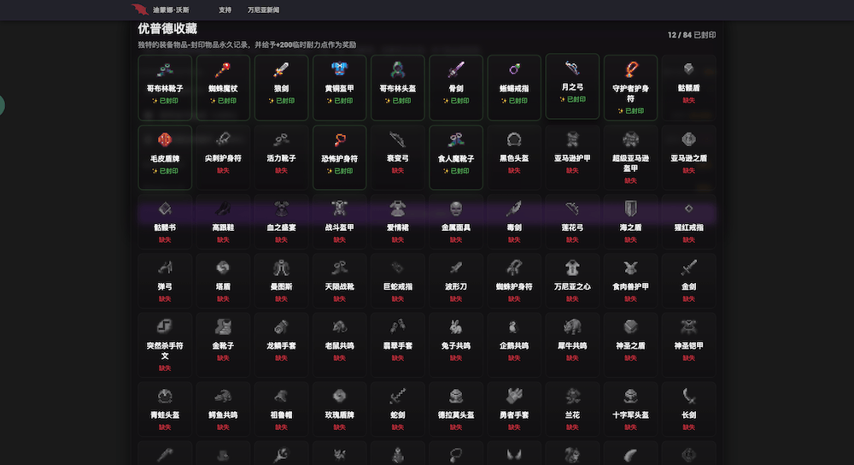Select the 蜘蛛魔杖 staff icon
Viewport: 854px width, 465px height.
click(223, 70)
